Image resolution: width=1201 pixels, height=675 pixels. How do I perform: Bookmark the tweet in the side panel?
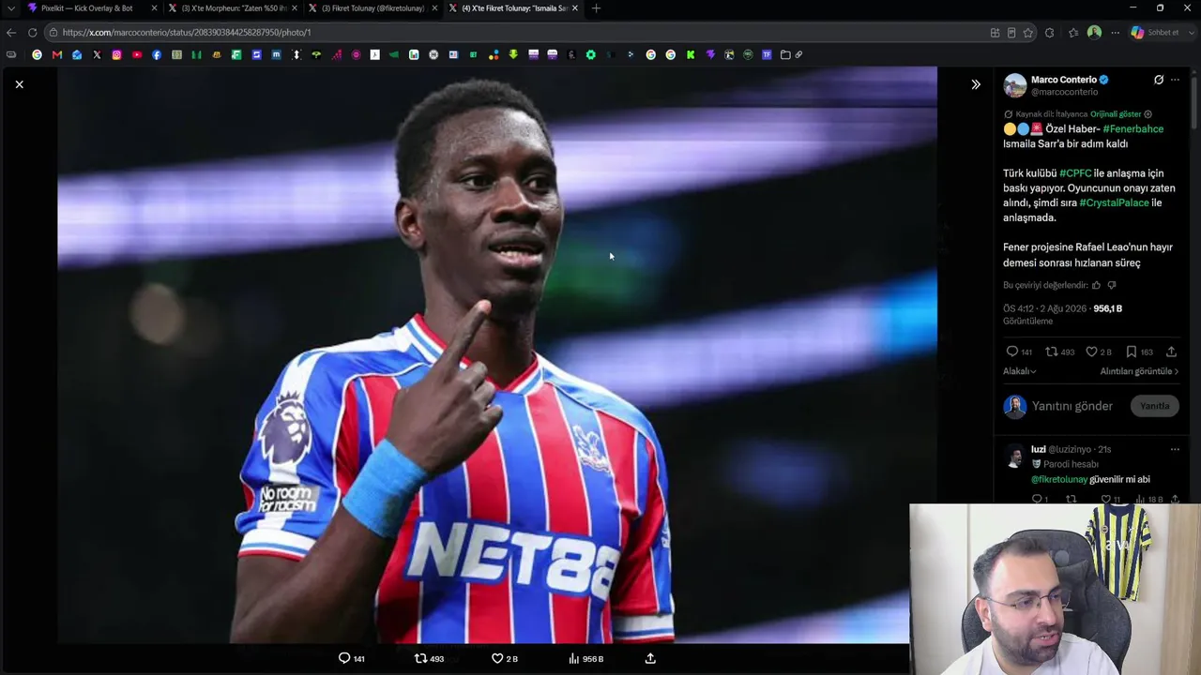[x=1132, y=352]
